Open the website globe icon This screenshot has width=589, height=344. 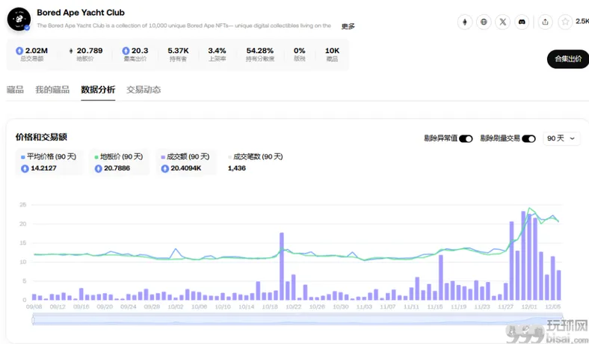click(484, 22)
